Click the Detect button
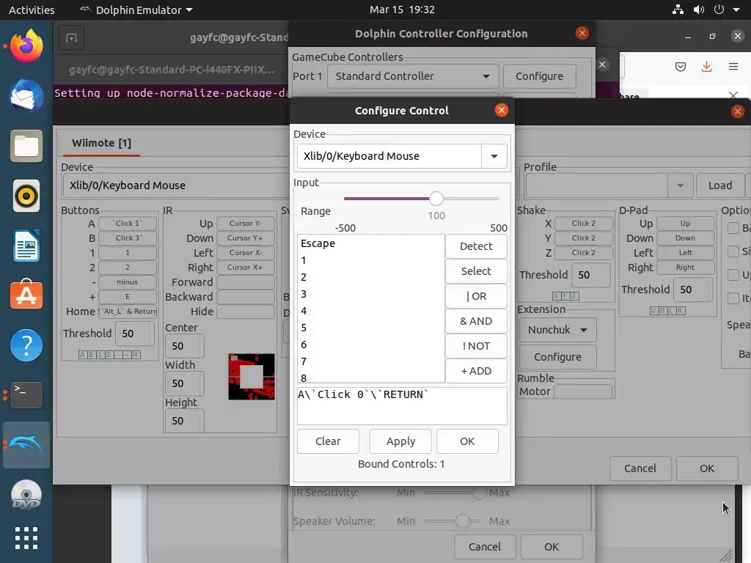Screen dimensions: 751x563 [476, 246]
